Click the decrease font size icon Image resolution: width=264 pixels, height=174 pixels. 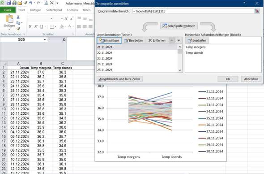(72, 18)
